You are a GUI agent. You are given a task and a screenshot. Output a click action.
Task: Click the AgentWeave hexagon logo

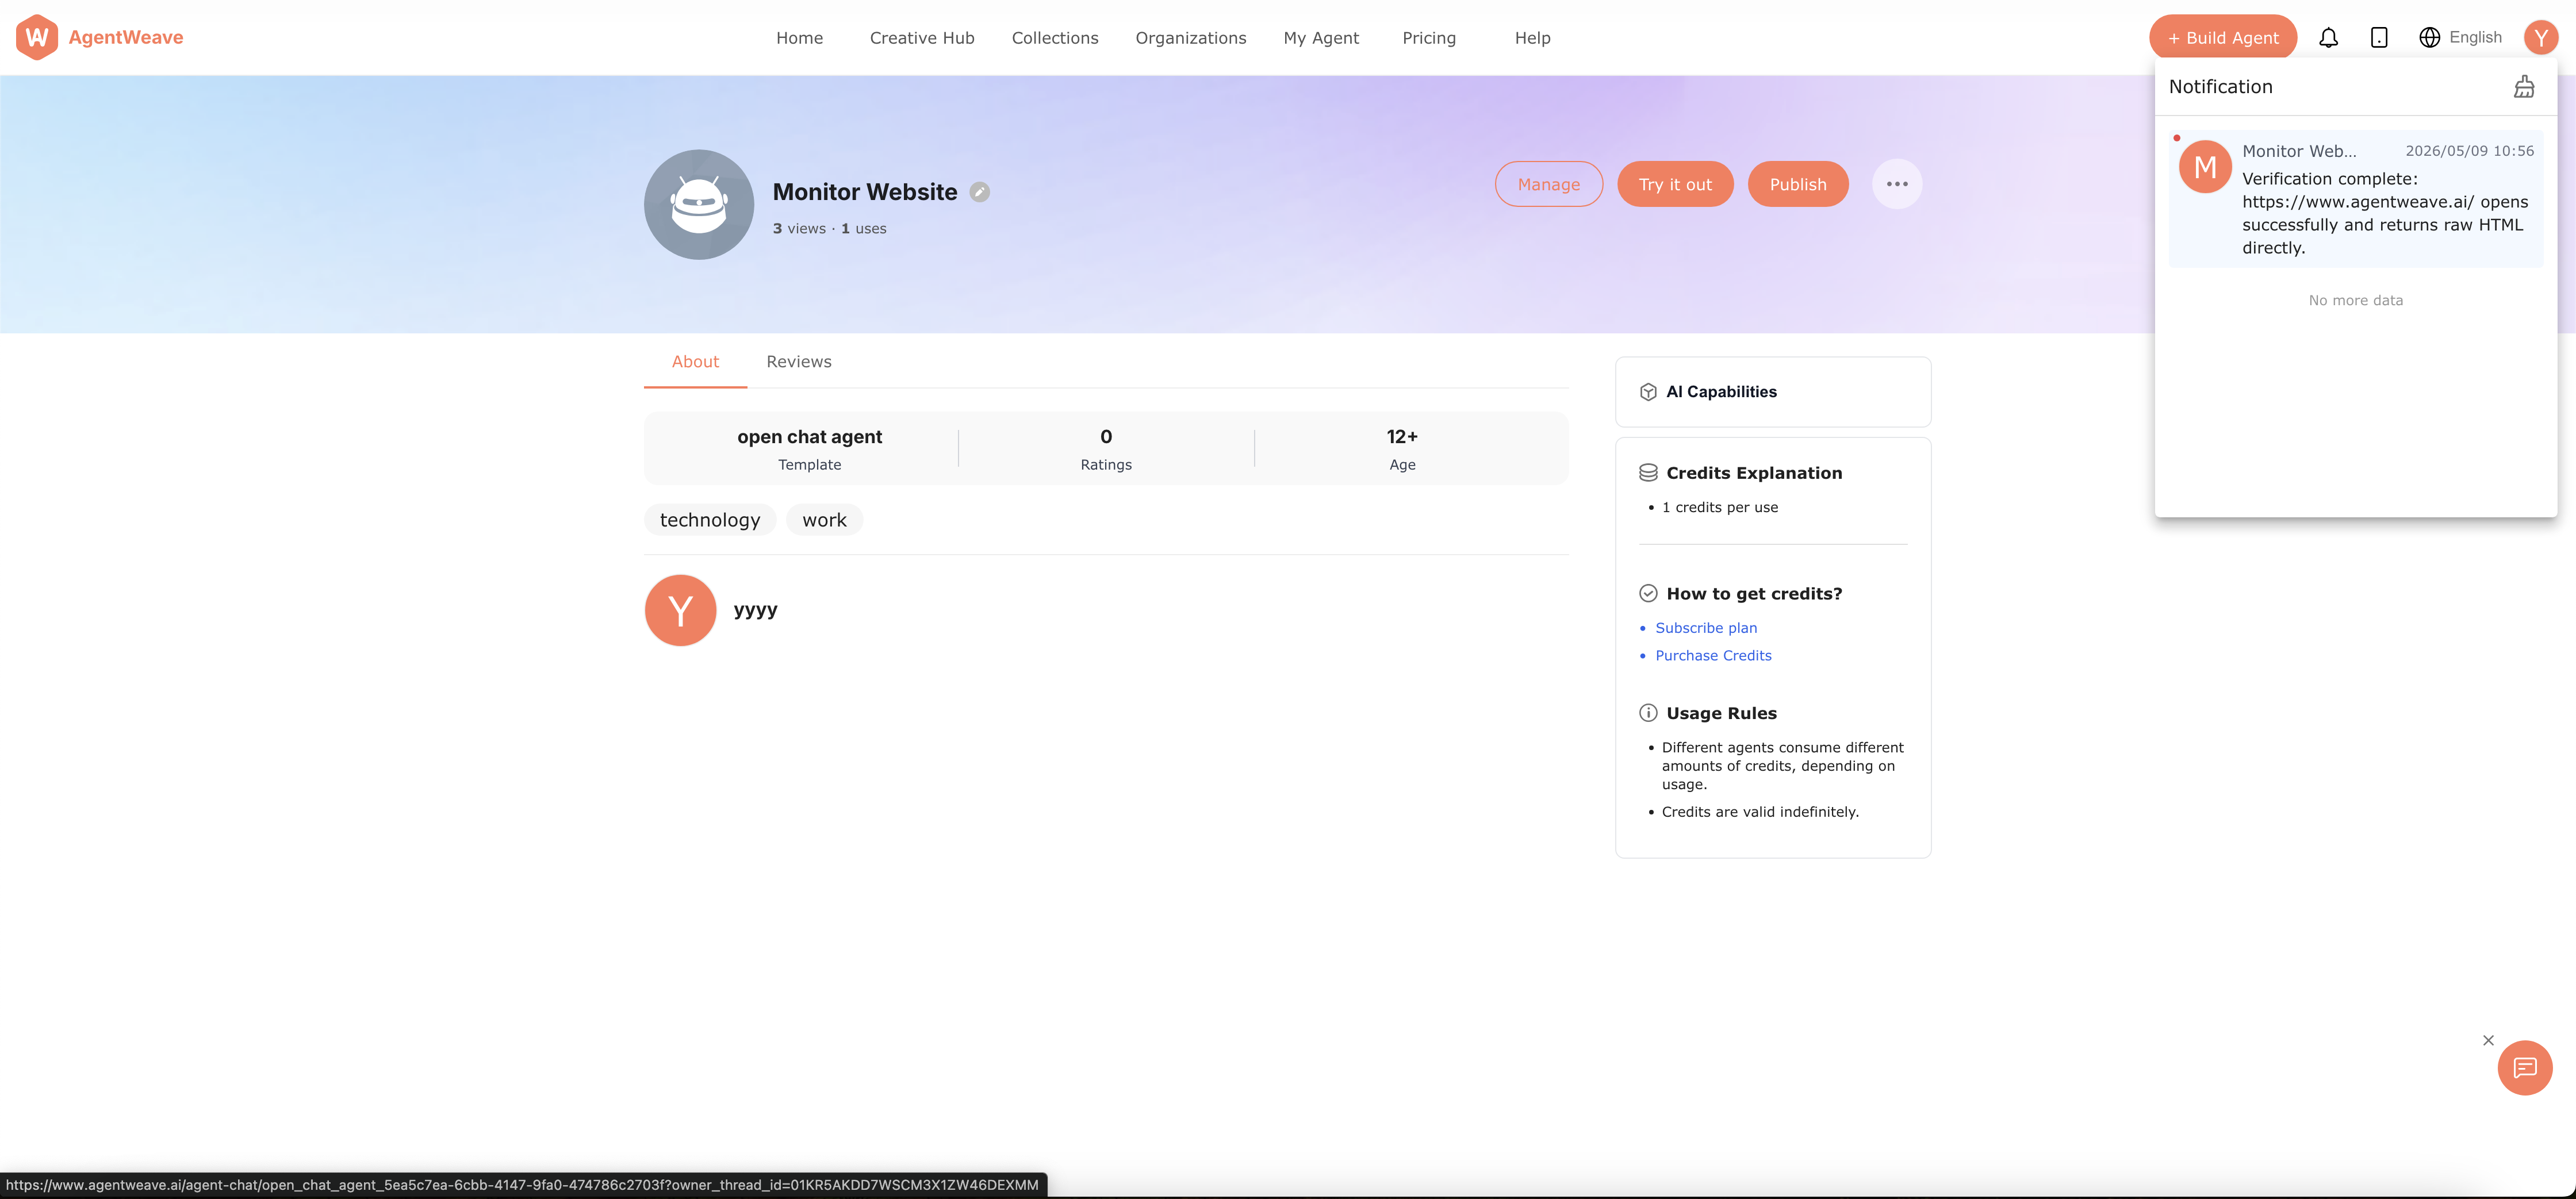(x=37, y=37)
